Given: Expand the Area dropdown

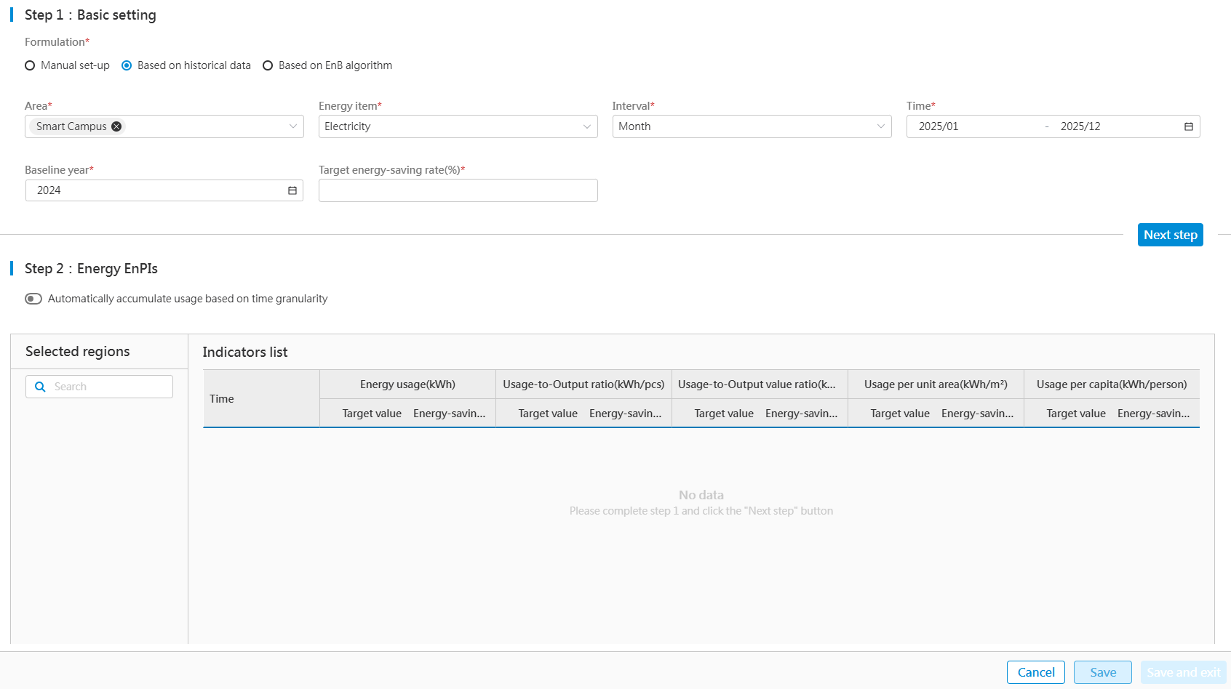Looking at the screenshot, I should click(292, 126).
